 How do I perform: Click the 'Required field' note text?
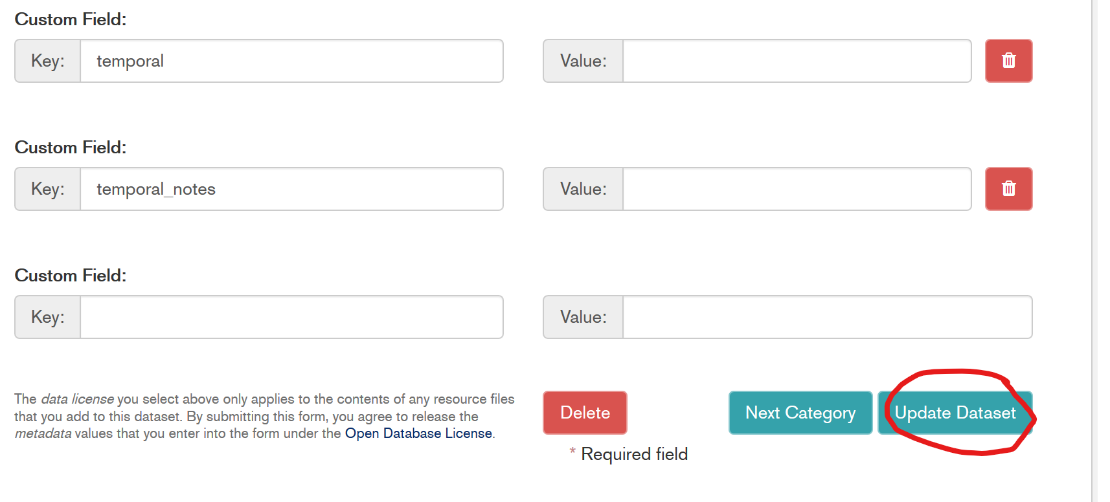[634, 454]
